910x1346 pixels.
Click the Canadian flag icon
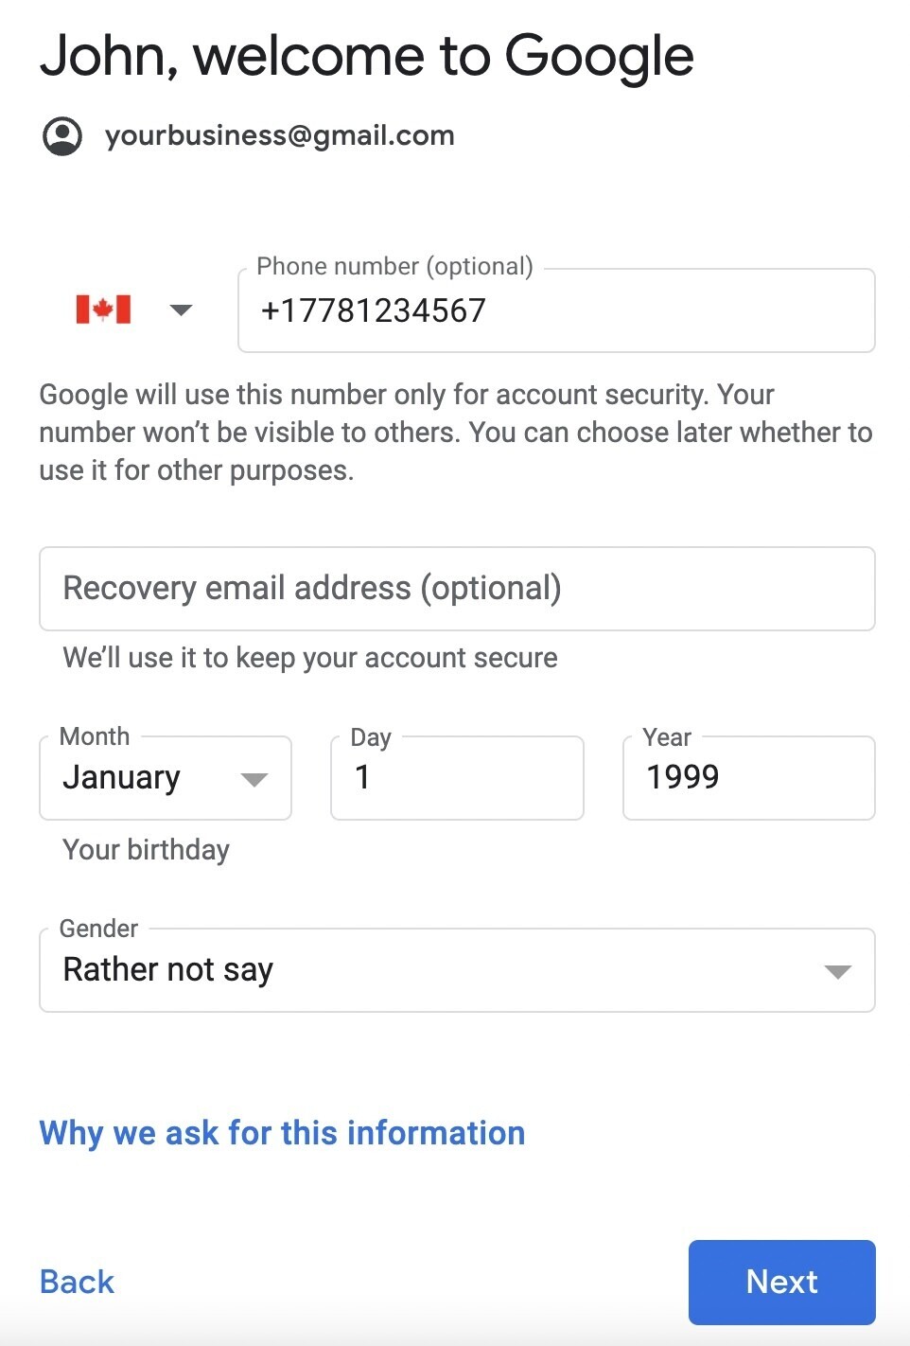103,310
